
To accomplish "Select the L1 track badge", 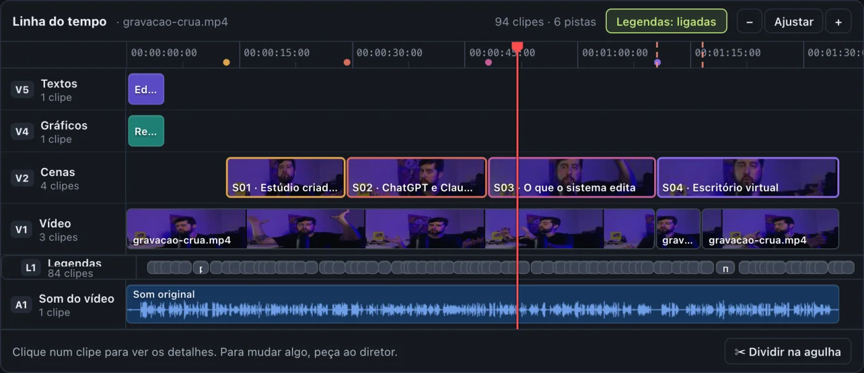I will pos(31,267).
